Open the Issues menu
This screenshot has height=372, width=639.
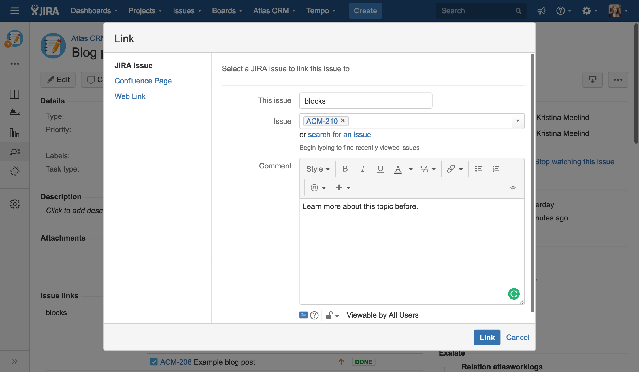(187, 11)
